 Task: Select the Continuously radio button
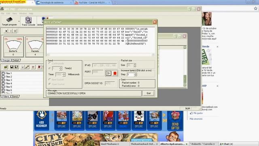[x=49, y=63]
